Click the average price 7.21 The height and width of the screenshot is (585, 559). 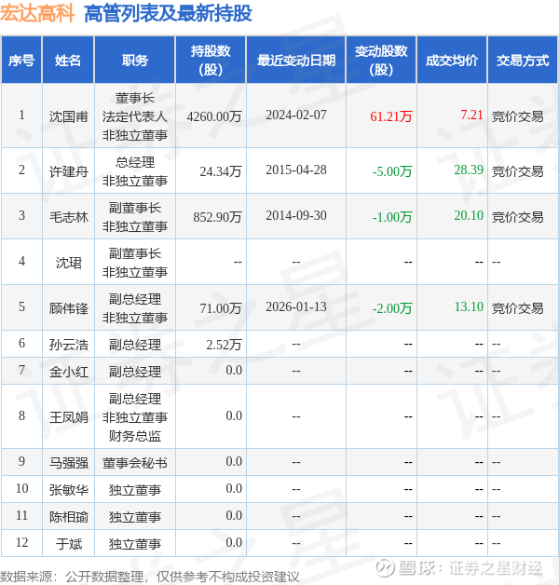pyautogui.click(x=471, y=115)
